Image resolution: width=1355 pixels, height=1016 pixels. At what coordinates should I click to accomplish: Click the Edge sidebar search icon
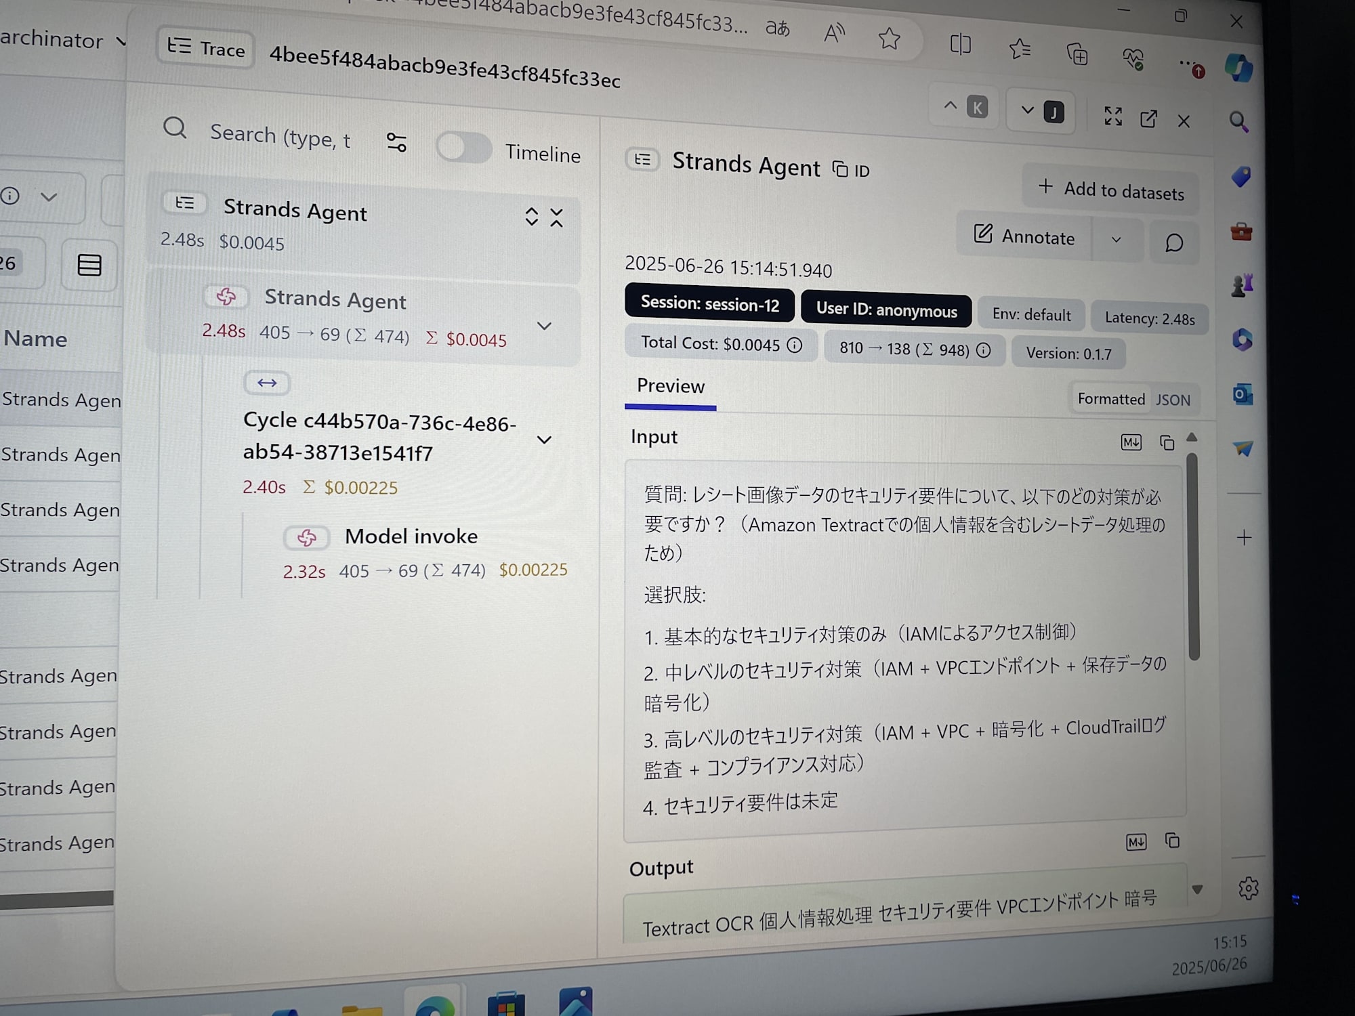[1238, 122]
